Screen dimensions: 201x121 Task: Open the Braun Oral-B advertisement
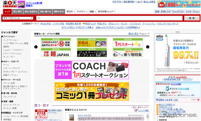177,52
